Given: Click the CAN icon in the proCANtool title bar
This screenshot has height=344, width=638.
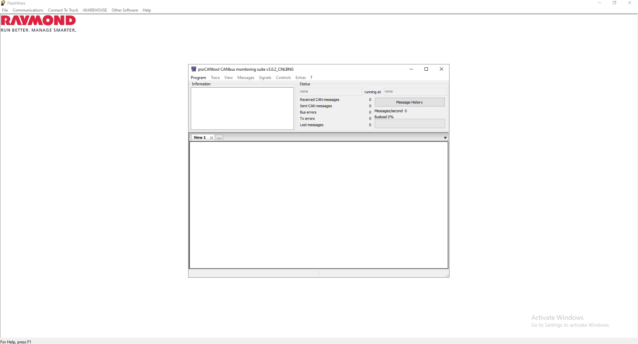Looking at the screenshot, I should 194,69.
